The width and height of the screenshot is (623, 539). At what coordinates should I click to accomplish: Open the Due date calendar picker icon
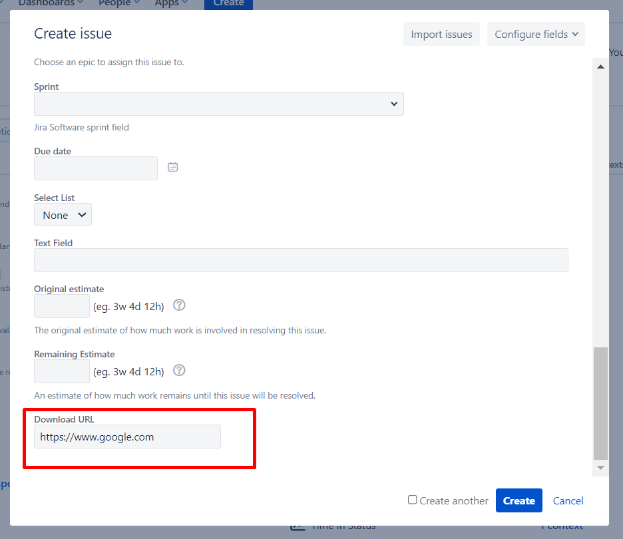tap(172, 167)
